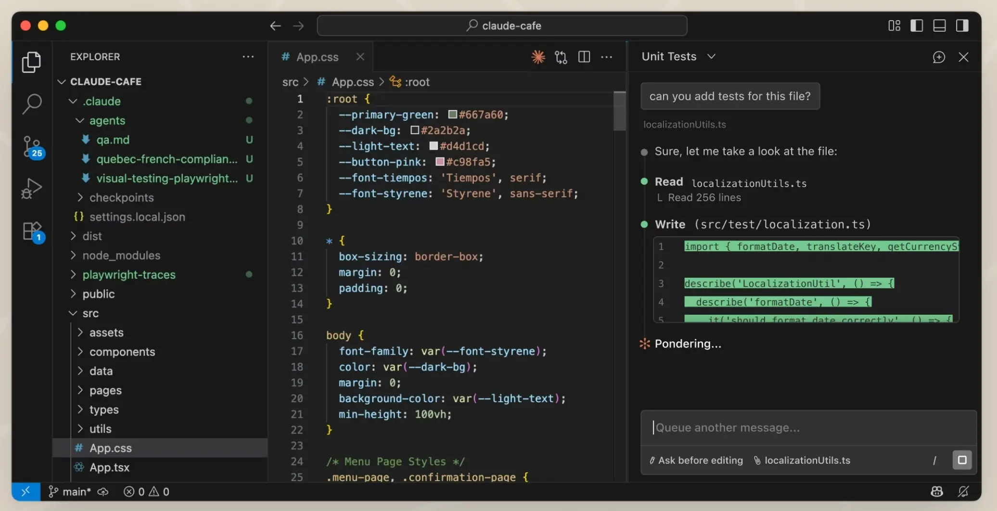Toggle the secondary sidebar visibility
997x511 pixels.
pyautogui.click(x=962, y=26)
